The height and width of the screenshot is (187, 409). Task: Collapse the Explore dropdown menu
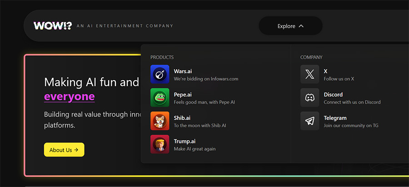point(290,26)
